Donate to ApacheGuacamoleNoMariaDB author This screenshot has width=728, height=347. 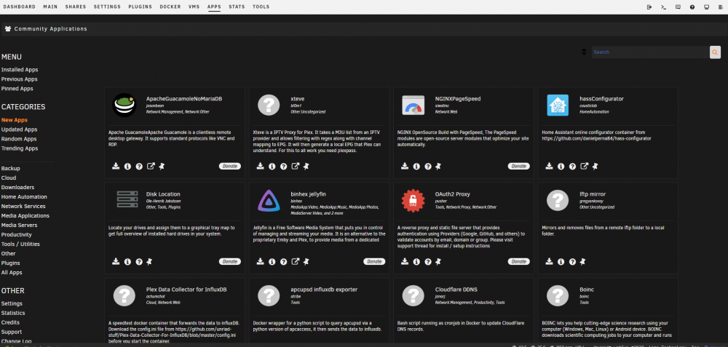click(x=230, y=166)
